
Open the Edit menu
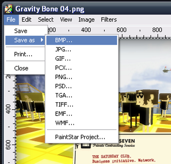pos(26,20)
